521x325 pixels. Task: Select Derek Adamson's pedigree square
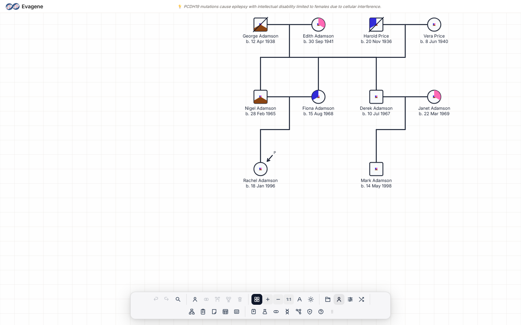coord(376,97)
